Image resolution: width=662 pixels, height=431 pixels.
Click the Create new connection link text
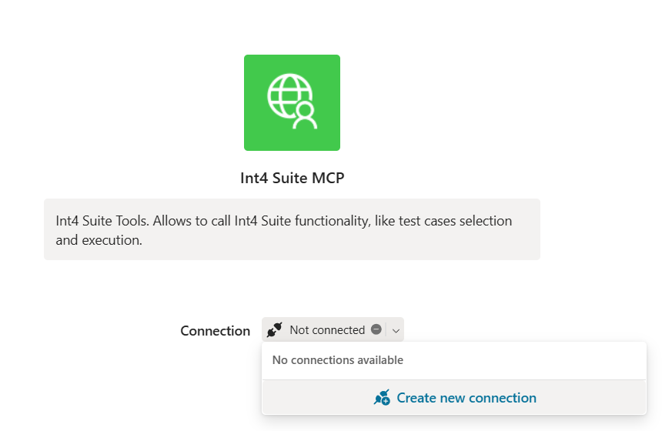(x=466, y=398)
